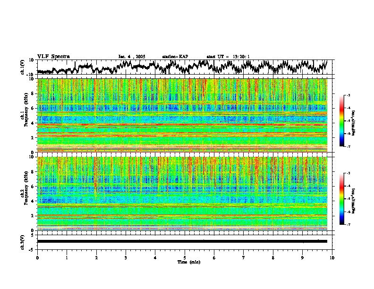Viewport: 374px width, 289px height.
Task: Click the 8 kHz tick on ch.1 frequency axis
Action: tap(33, 93)
